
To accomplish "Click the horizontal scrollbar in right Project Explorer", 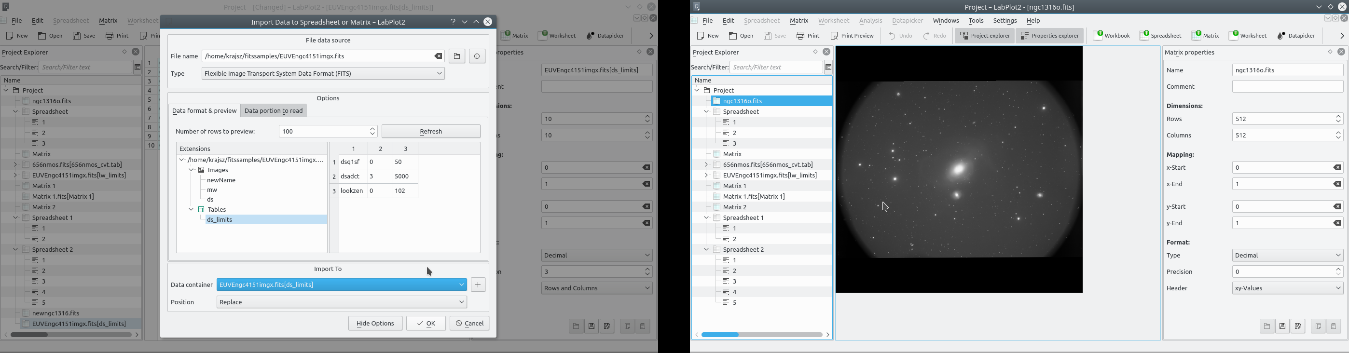I will pyautogui.click(x=762, y=335).
